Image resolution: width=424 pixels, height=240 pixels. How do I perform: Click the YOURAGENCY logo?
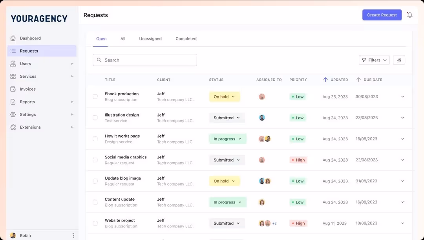pos(39,18)
